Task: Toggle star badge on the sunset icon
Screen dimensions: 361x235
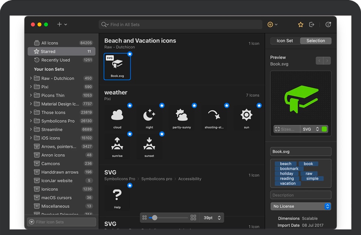Action: tap(162, 134)
